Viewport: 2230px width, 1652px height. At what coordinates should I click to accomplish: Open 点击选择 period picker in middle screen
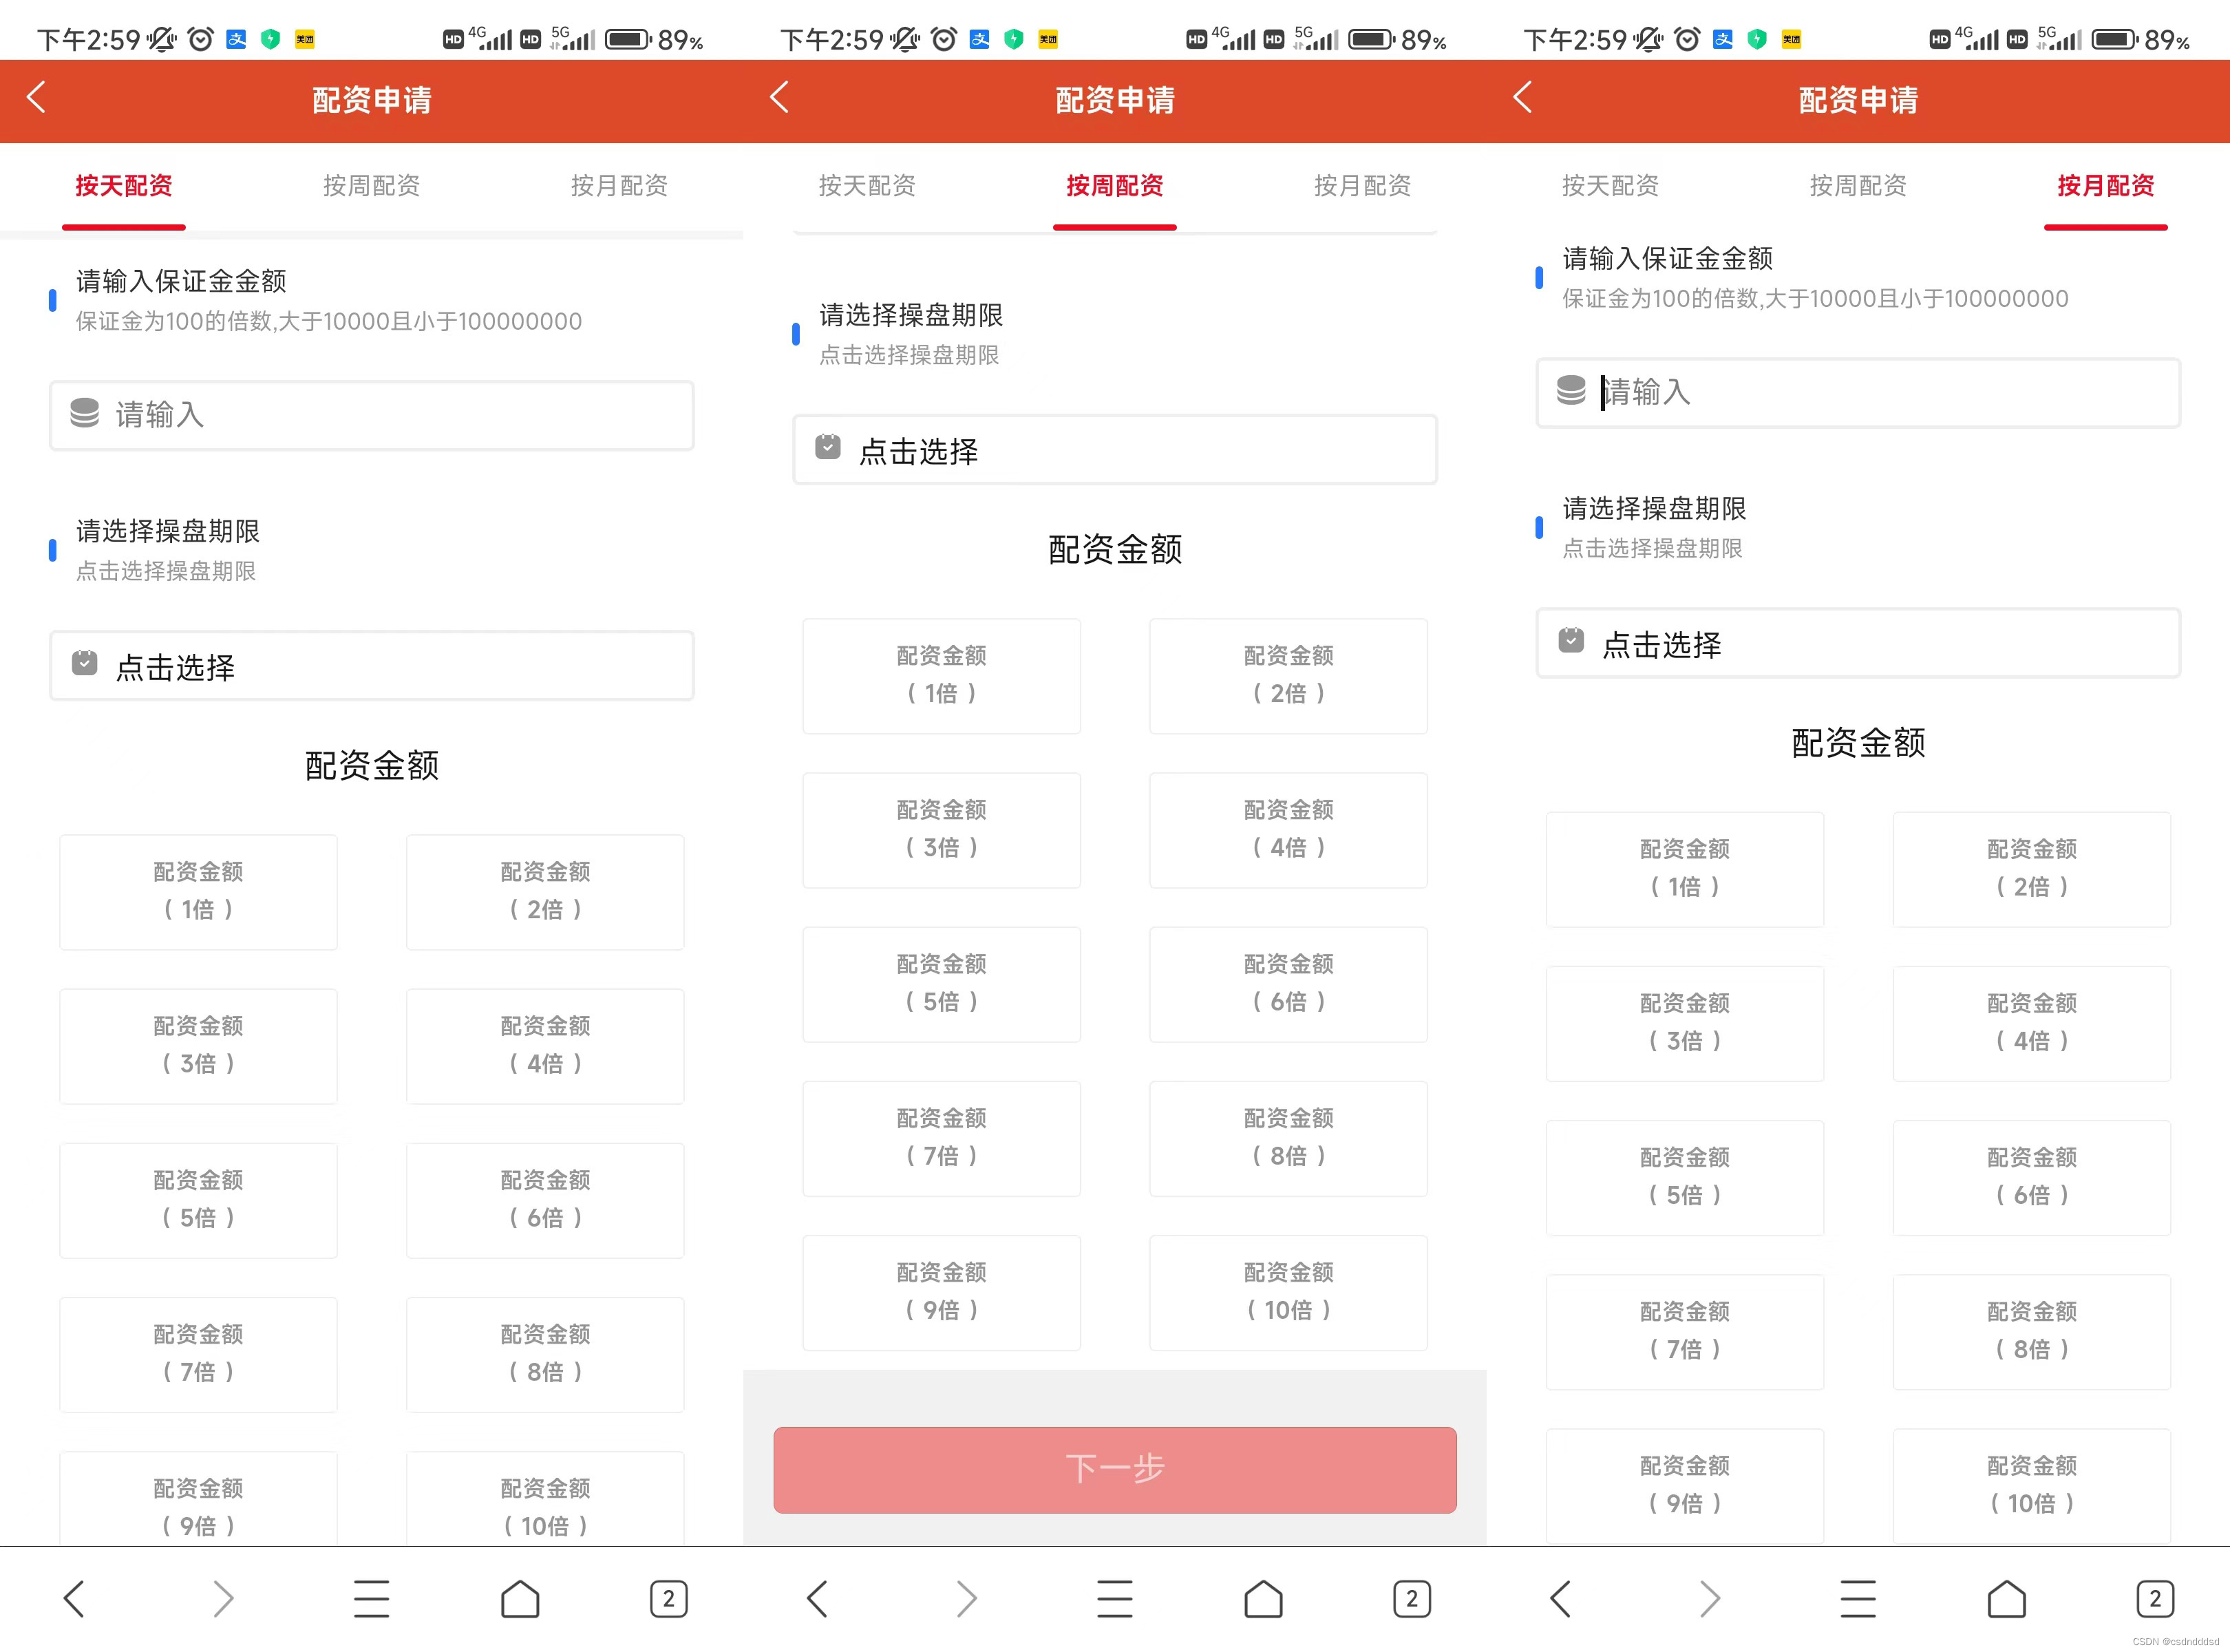[1115, 450]
